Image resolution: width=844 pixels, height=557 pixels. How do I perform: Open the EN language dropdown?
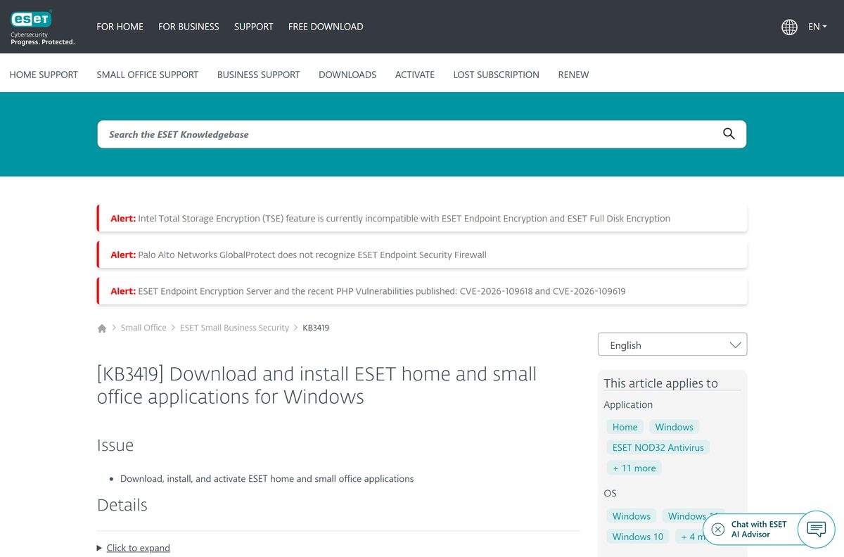click(x=817, y=27)
